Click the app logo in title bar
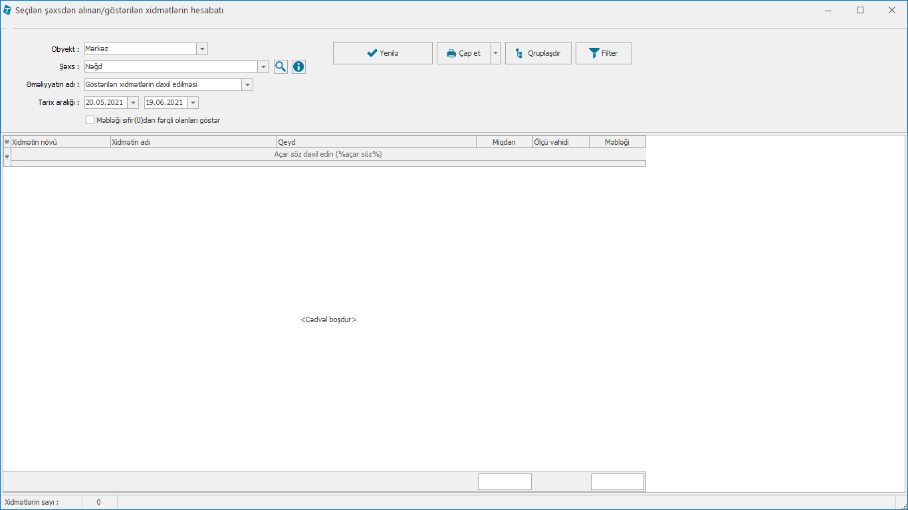908x510 pixels. pyautogui.click(x=7, y=11)
